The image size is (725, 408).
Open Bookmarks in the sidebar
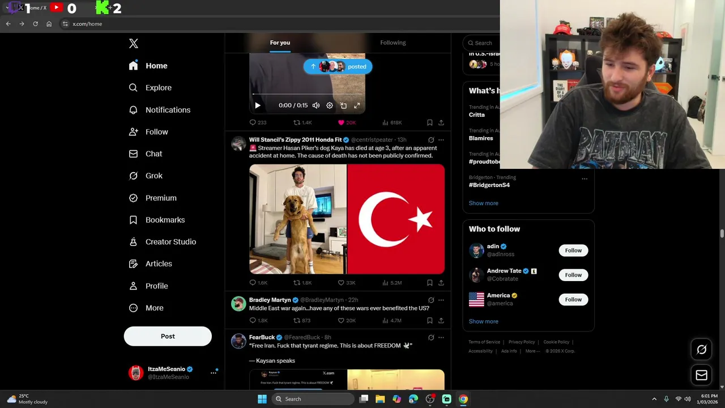[x=157, y=220]
